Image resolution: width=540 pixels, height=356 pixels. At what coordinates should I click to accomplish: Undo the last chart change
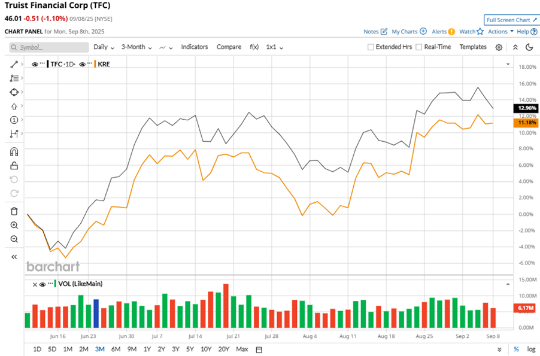(14, 179)
